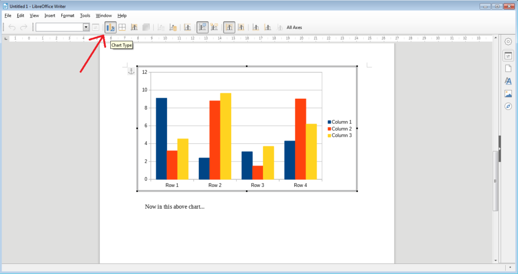This screenshot has width=518, height=274.
Task: Open the Help menu
Action: tap(122, 16)
